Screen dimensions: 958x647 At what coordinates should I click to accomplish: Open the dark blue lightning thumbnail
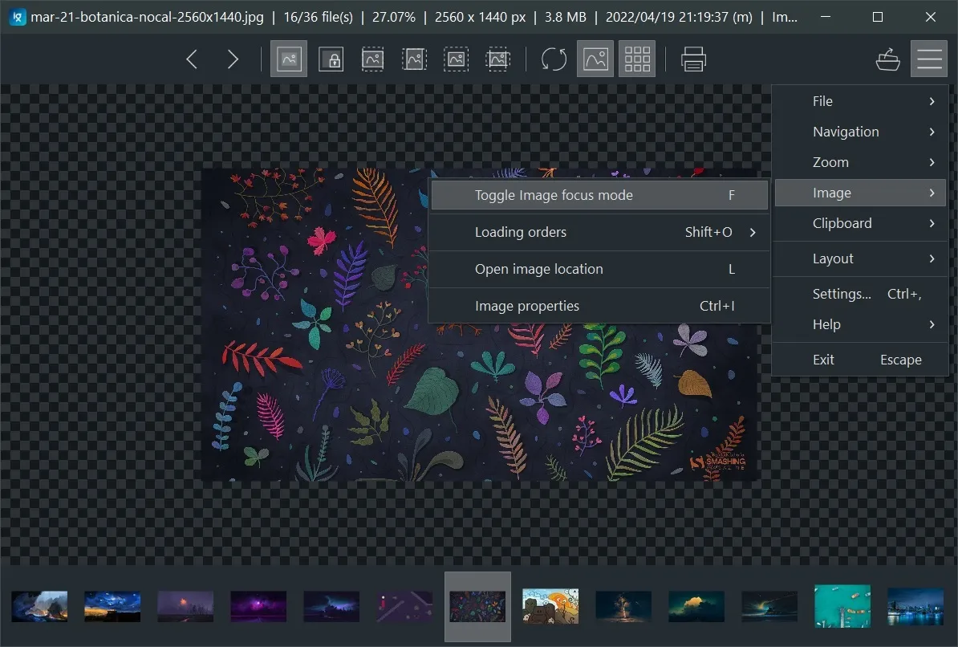(331, 606)
